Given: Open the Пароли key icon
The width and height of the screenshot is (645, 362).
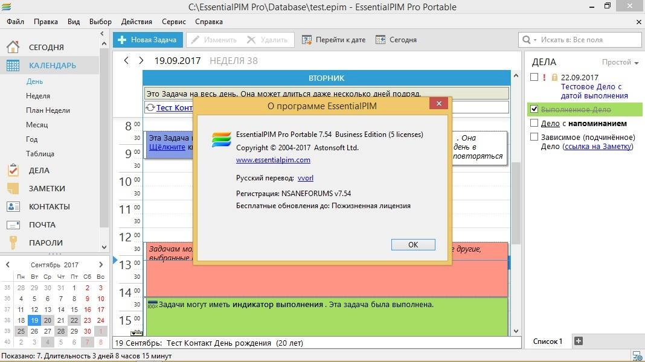Looking at the screenshot, I should (x=13, y=243).
